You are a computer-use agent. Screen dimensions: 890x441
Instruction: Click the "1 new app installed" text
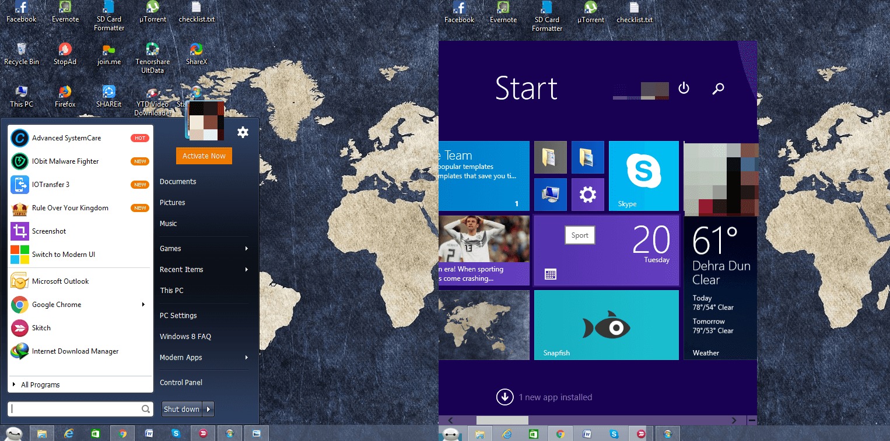point(555,397)
